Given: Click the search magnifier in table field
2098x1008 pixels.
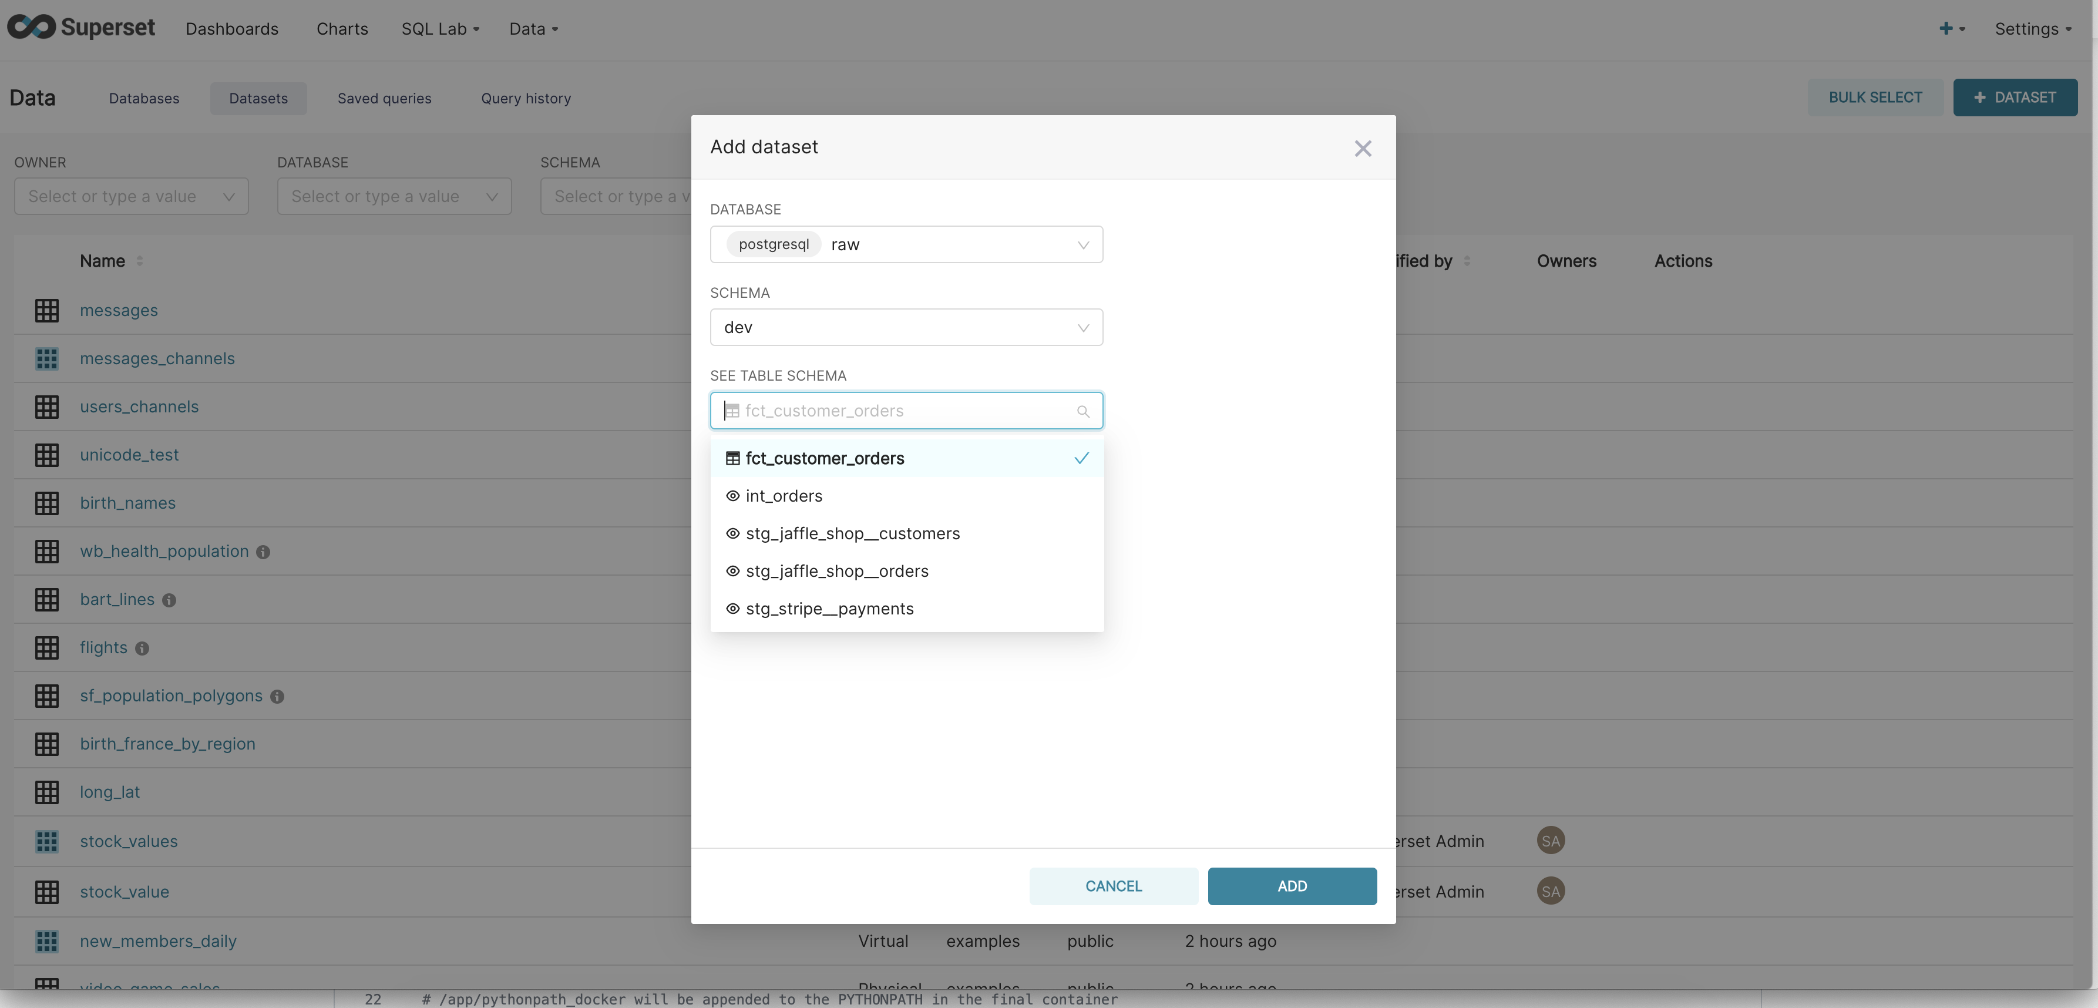Looking at the screenshot, I should coord(1082,411).
